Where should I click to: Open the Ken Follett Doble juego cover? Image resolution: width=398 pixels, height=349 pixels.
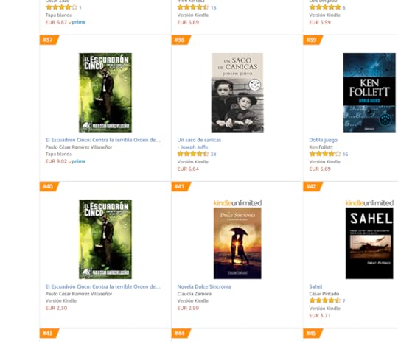click(369, 93)
